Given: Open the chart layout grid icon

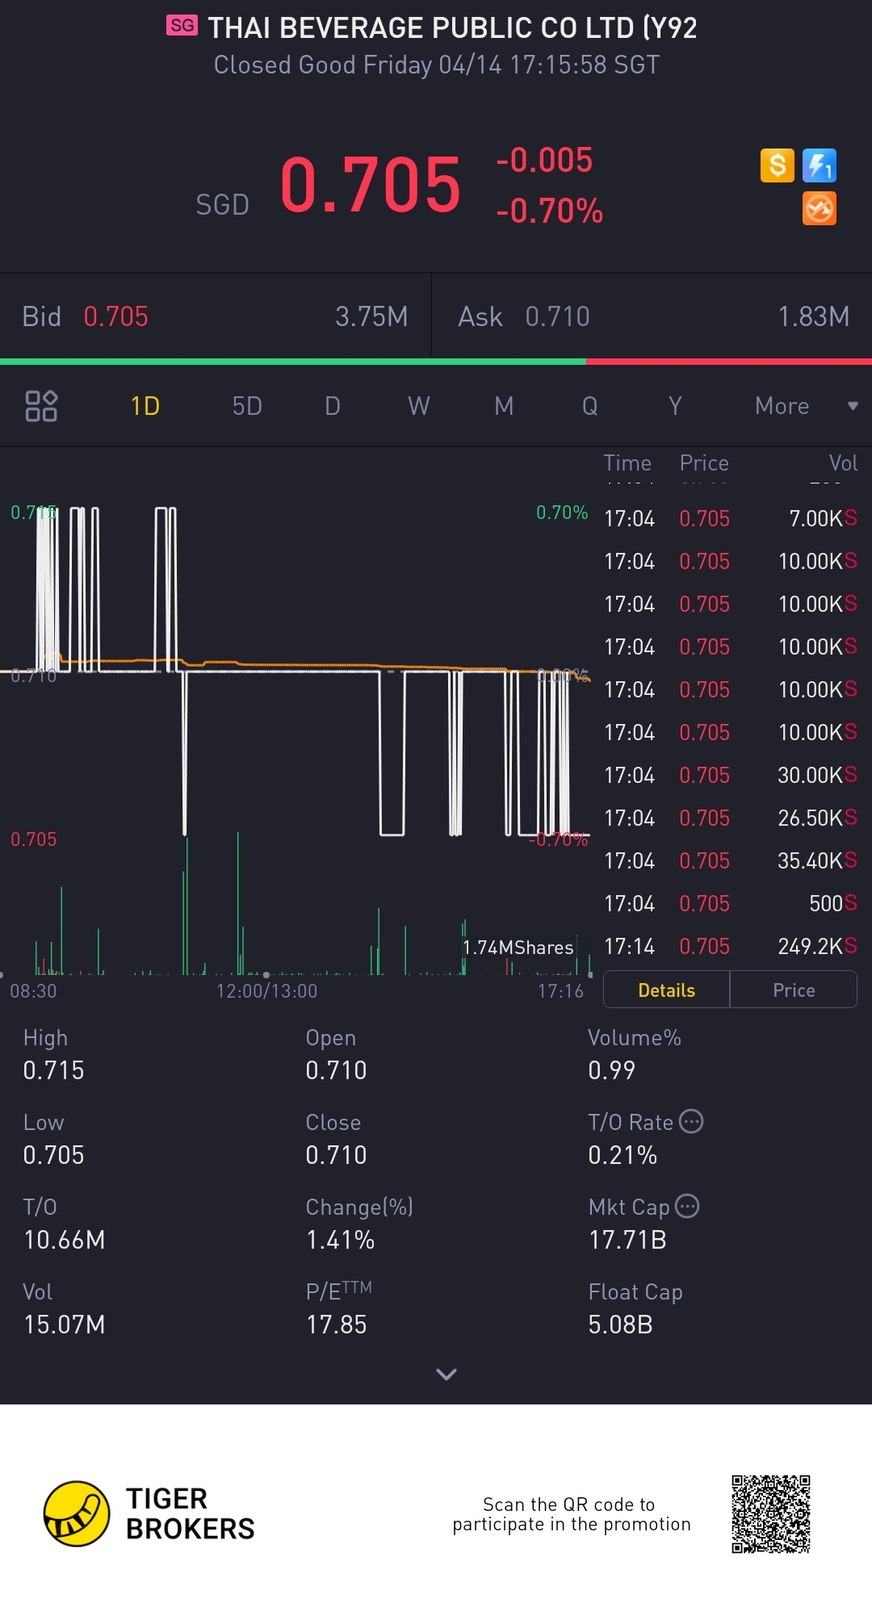Looking at the screenshot, I should pos(41,406).
